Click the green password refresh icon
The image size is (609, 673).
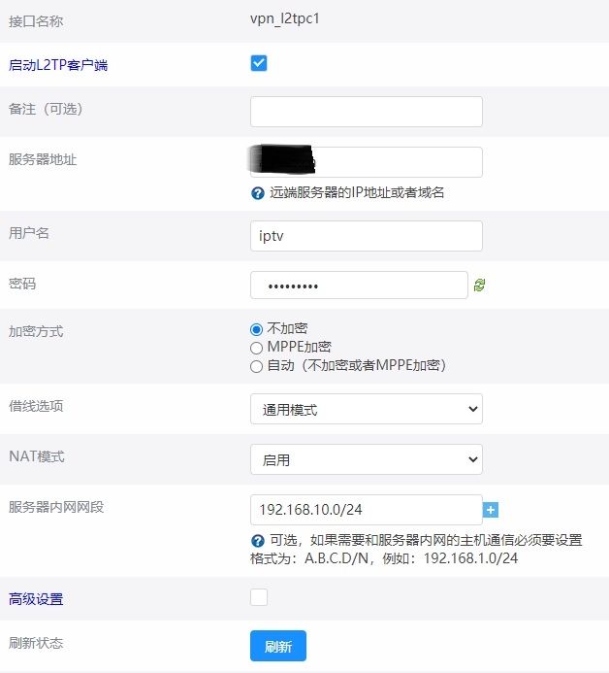[479, 285]
